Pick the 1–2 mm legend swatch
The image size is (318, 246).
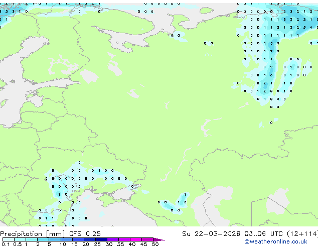tap(32, 239)
